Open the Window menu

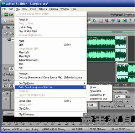[x=65, y=9]
